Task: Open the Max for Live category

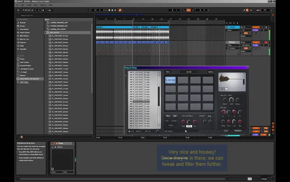Action: click(x=24, y=39)
